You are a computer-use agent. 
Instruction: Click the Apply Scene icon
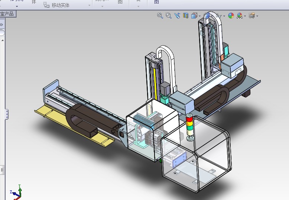[240, 16]
